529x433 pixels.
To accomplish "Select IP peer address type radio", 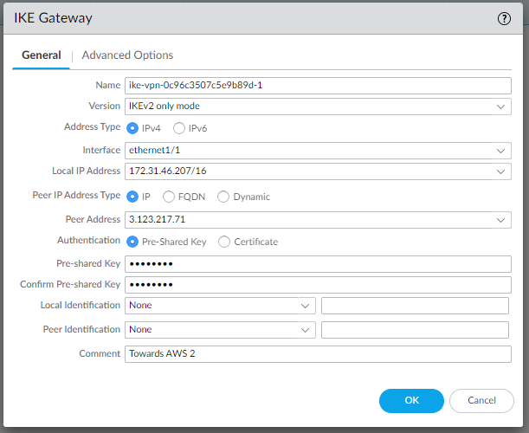I will (133, 197).
